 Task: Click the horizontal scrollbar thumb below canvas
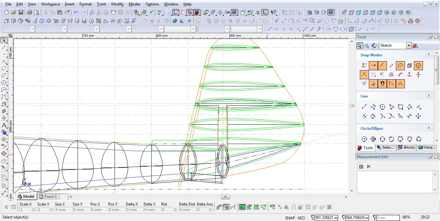tap(225, 197)
